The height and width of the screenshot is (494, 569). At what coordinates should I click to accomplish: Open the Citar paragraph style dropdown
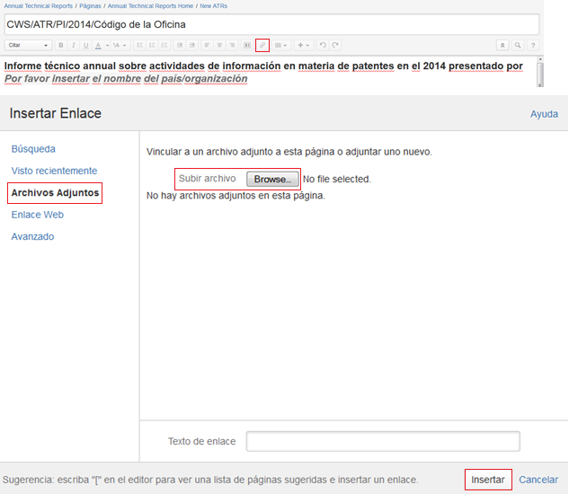pyautogui.click(x=28, y=45)
